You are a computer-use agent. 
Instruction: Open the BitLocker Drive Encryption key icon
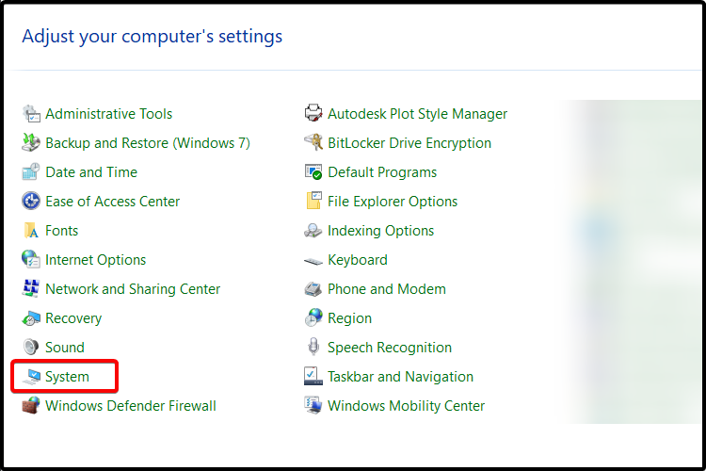coord(313,143)
